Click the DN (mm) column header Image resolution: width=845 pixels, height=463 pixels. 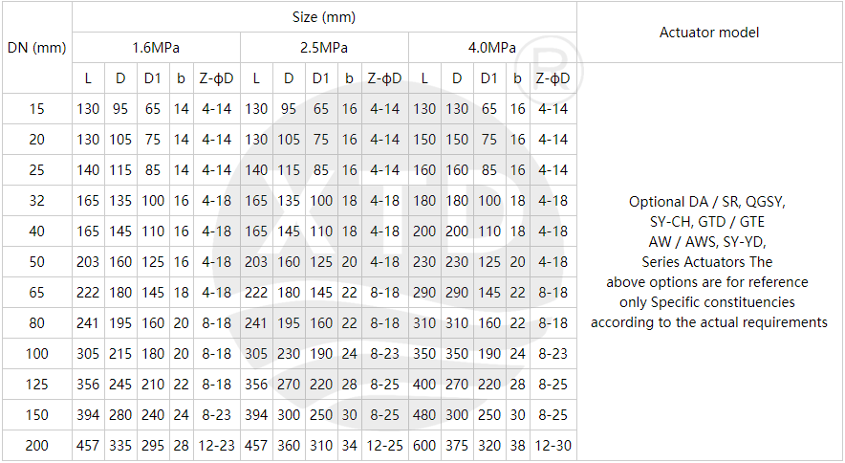36,48
